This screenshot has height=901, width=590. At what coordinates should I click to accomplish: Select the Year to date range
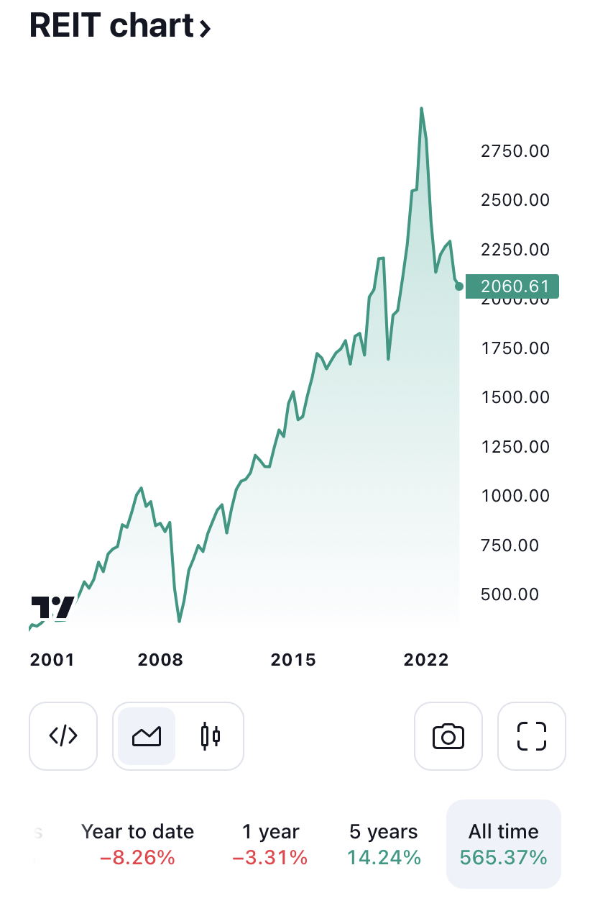137,844
